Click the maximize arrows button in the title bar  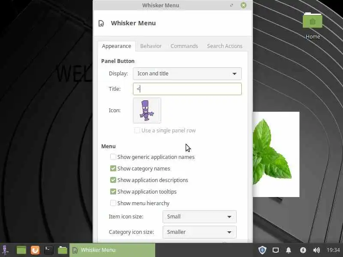(x=232, y=5)
